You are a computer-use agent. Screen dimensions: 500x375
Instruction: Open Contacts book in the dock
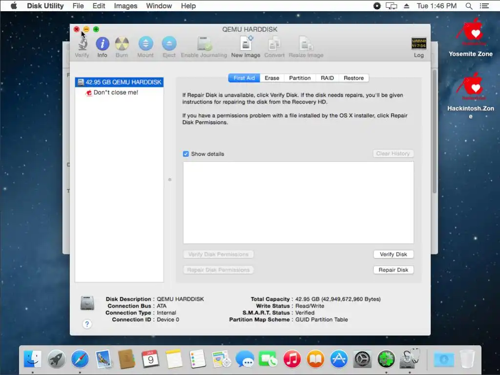(x=126, y=359)
